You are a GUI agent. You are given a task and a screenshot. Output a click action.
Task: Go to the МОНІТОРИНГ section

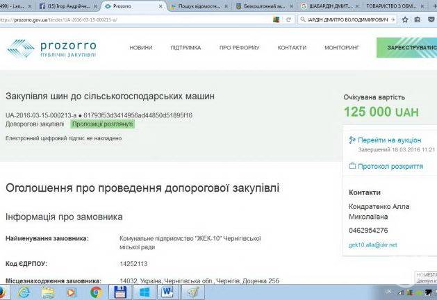[341, 48]
